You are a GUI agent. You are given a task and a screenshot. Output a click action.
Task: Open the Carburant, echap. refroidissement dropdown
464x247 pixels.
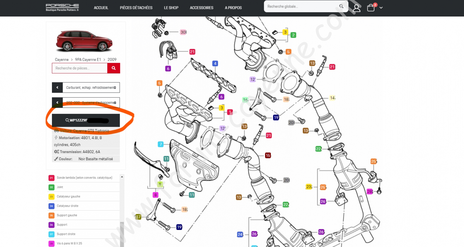[91, 88]
